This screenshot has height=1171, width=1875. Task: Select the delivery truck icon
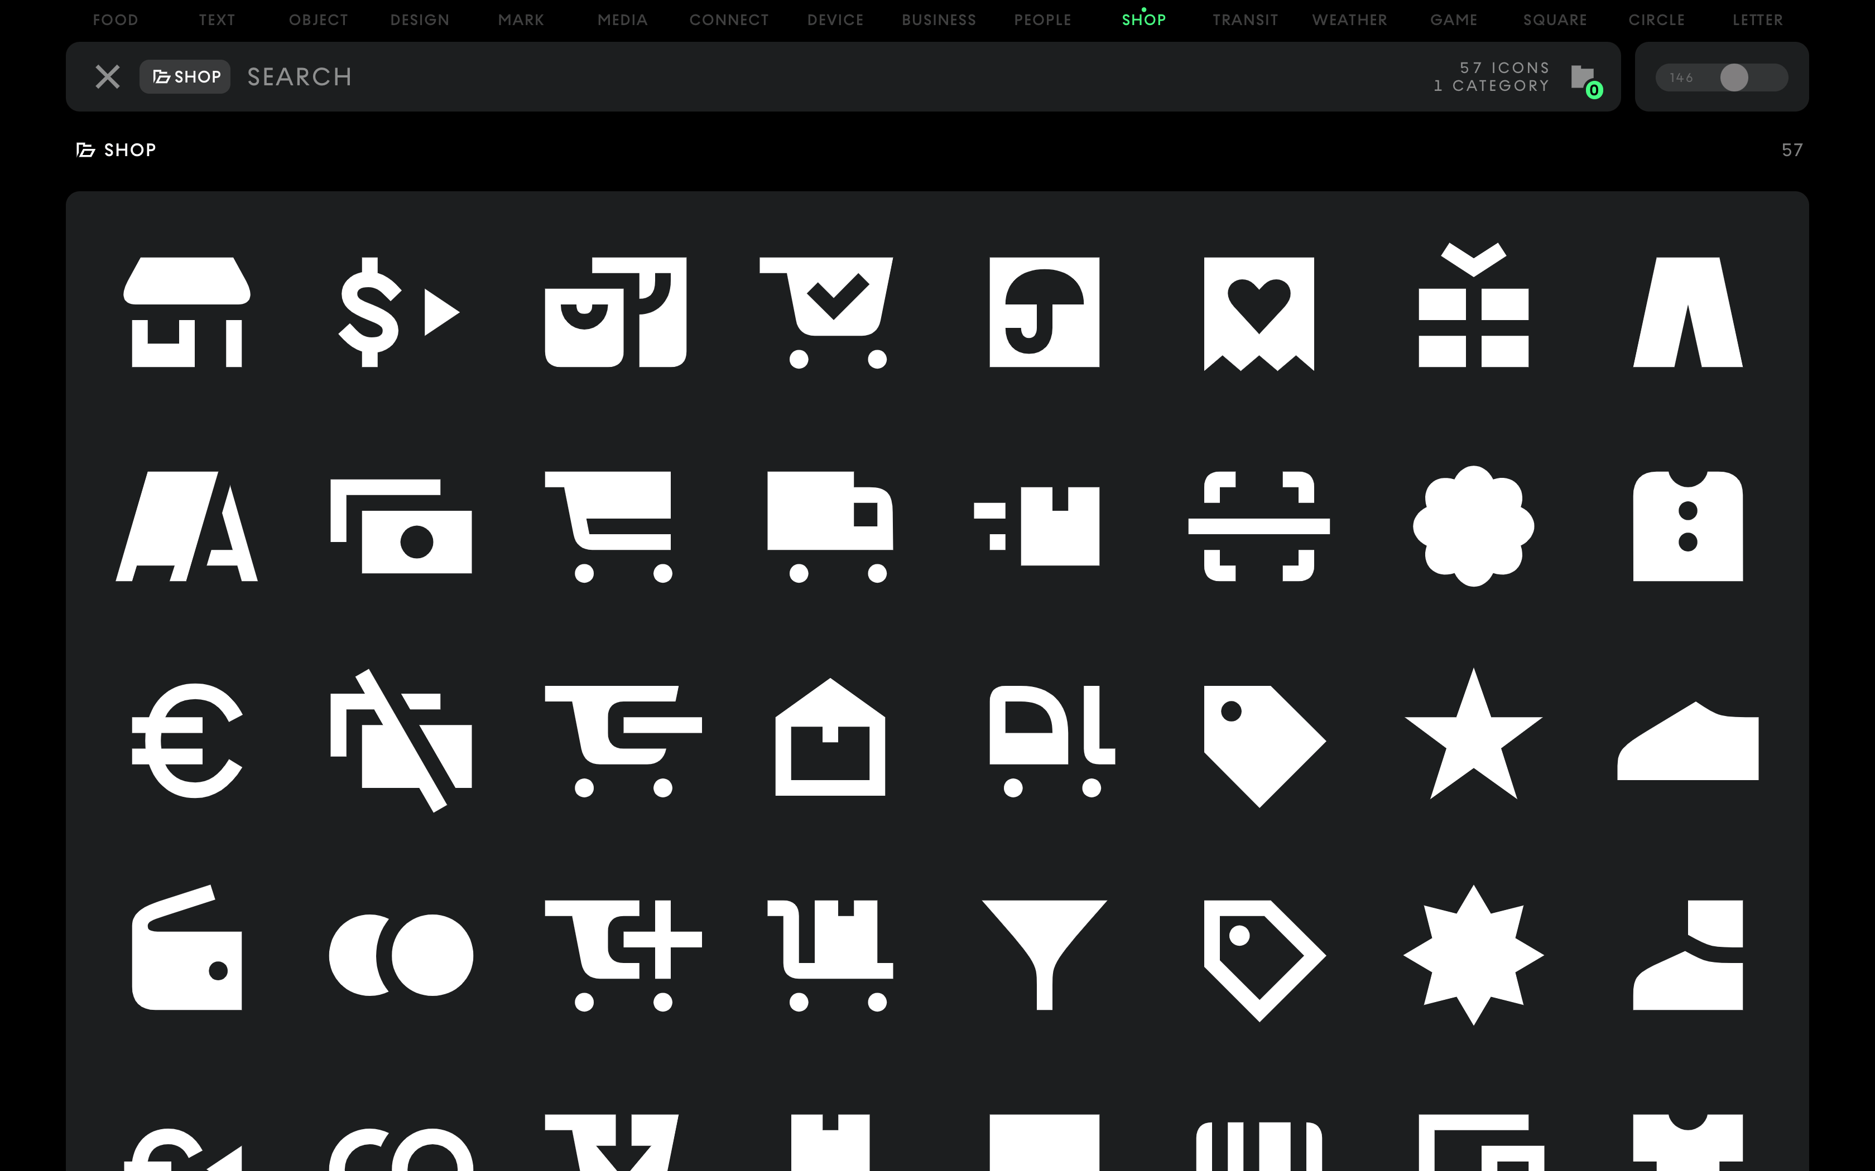click(x=830, y=526)
